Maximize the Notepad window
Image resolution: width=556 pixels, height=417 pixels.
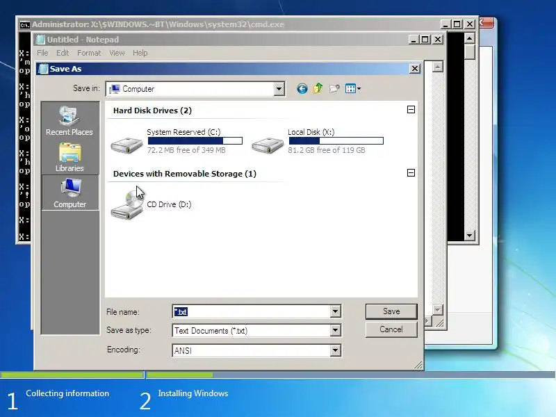(x=425, y=40)
